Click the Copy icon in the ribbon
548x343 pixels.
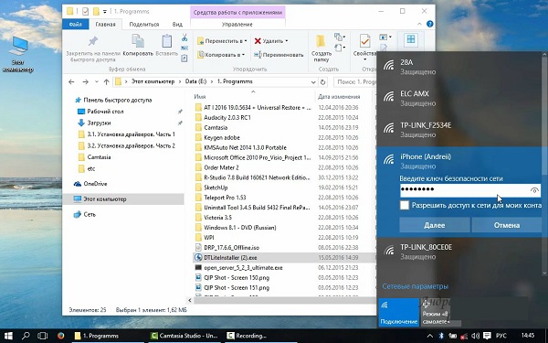pyautogui.click(x=138, y=41)
